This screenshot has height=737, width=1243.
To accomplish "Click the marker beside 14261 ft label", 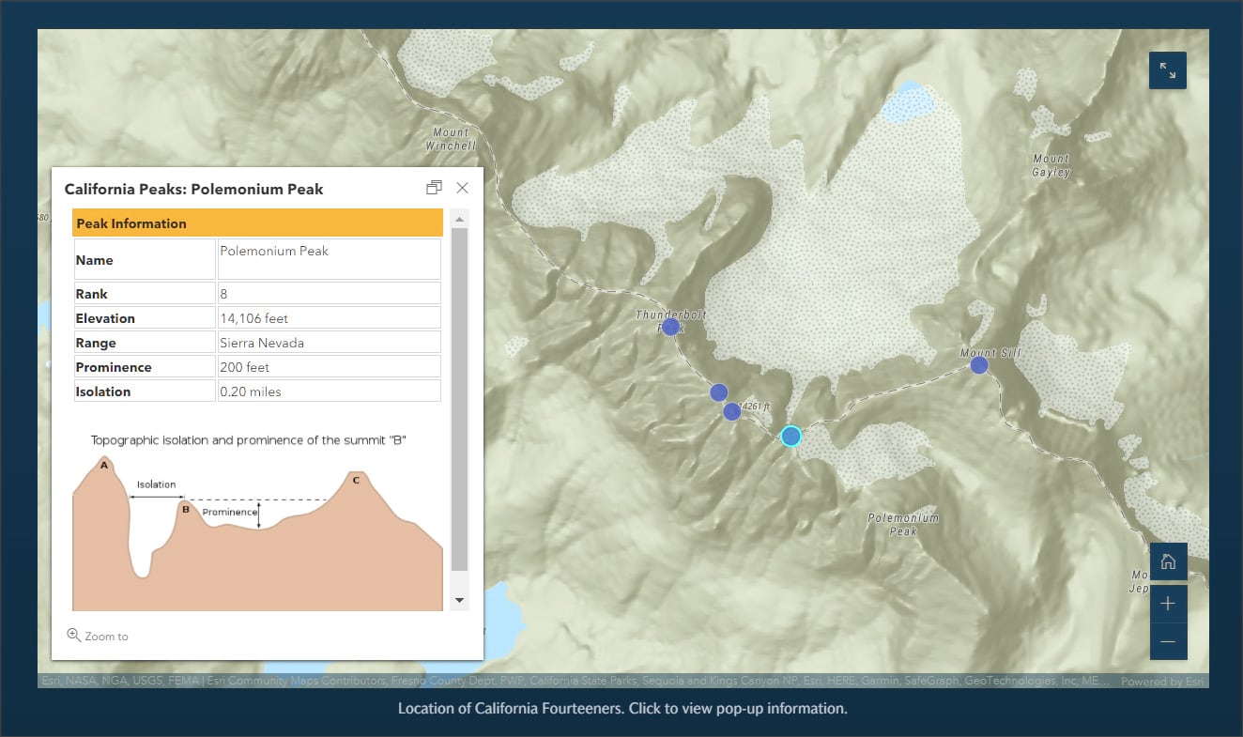I will point(732,411).
